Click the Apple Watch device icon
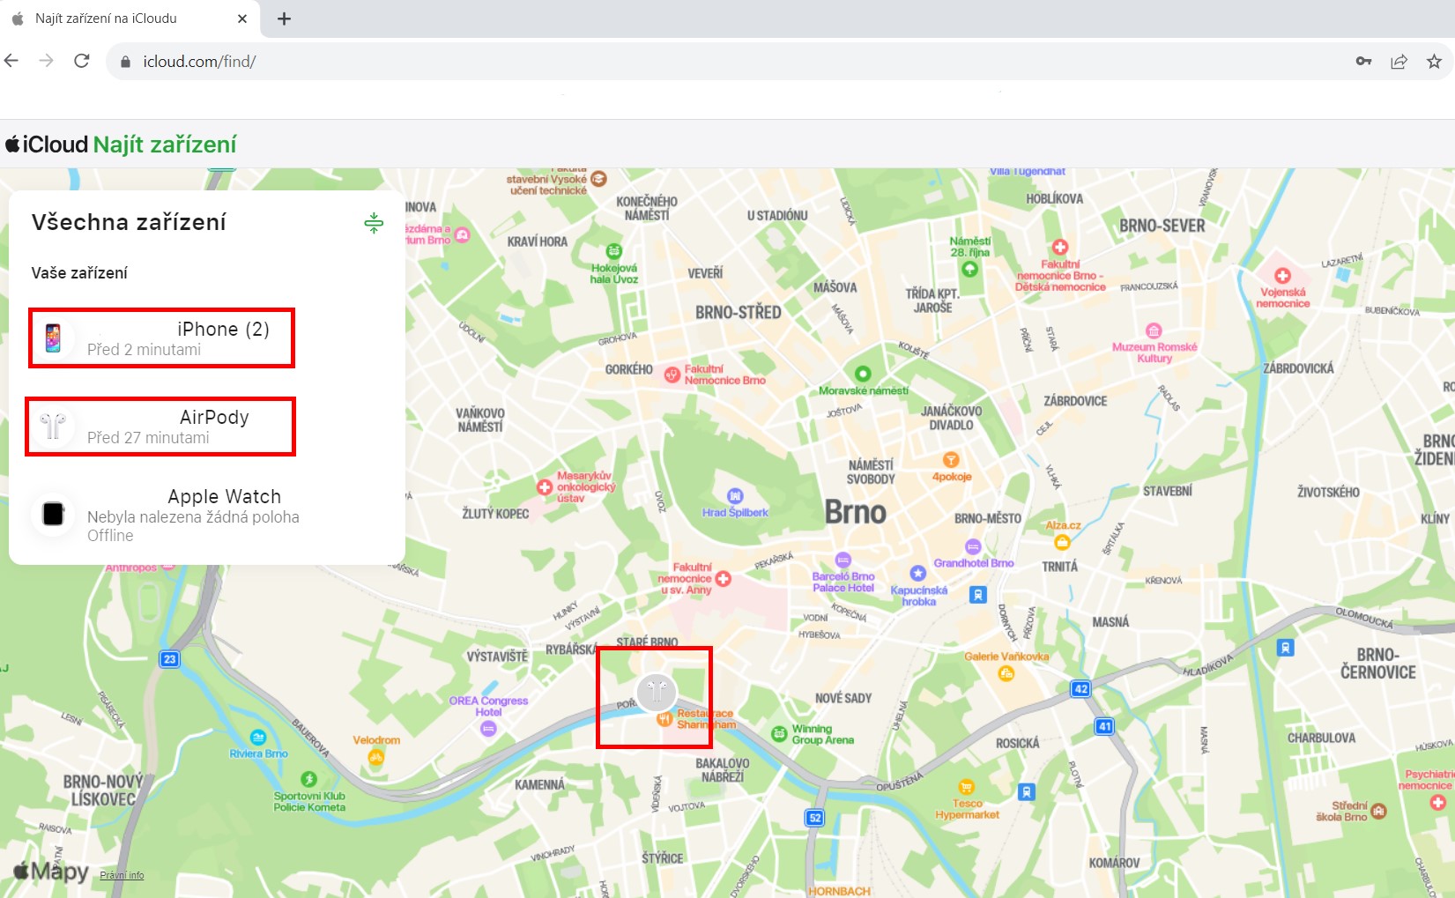 pos(53,514)
